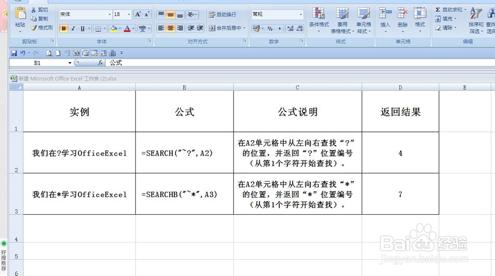495x276 pixels.
Task: Click the chart icon in quick access toolbar
Action: [112, 53]
